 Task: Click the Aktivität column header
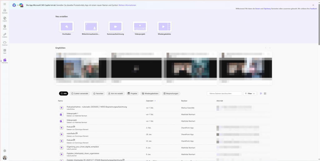[x=220, y=101]
